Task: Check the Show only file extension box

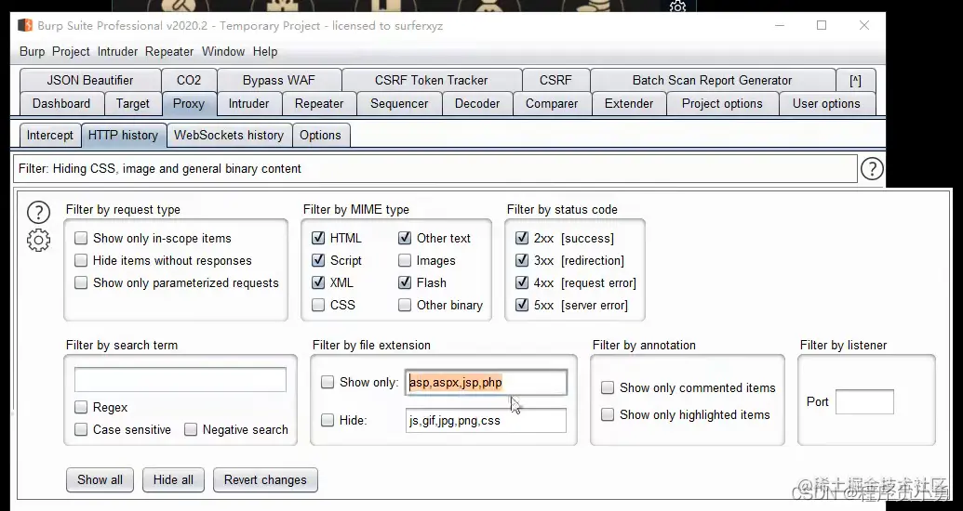Action: (328, 382)
